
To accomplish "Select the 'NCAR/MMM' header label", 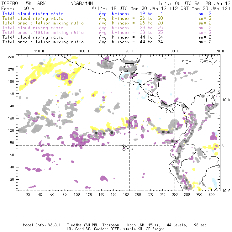I will pyautogui.click(x=82, y=3).
